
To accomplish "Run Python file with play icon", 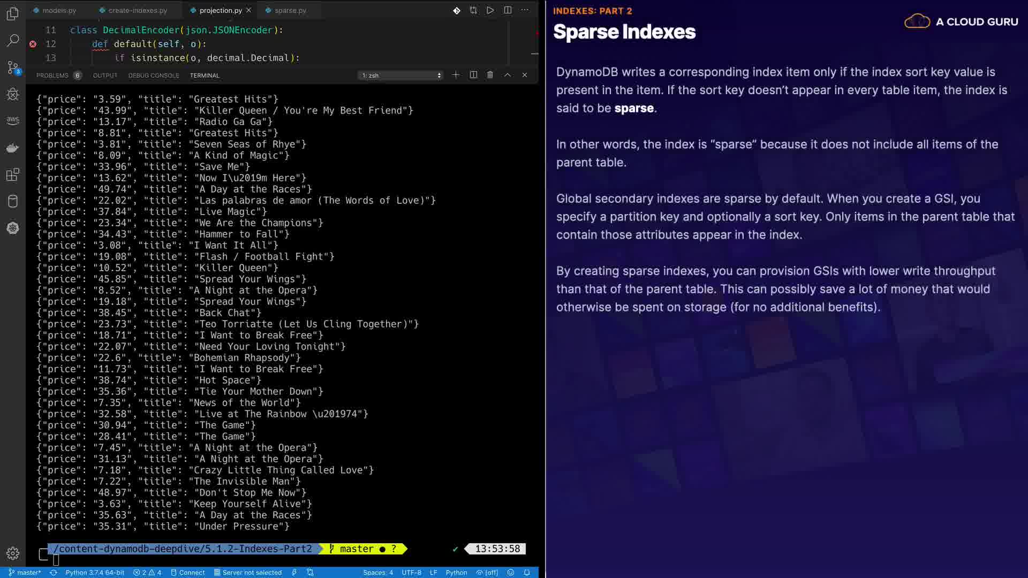I will click(490, 10).
